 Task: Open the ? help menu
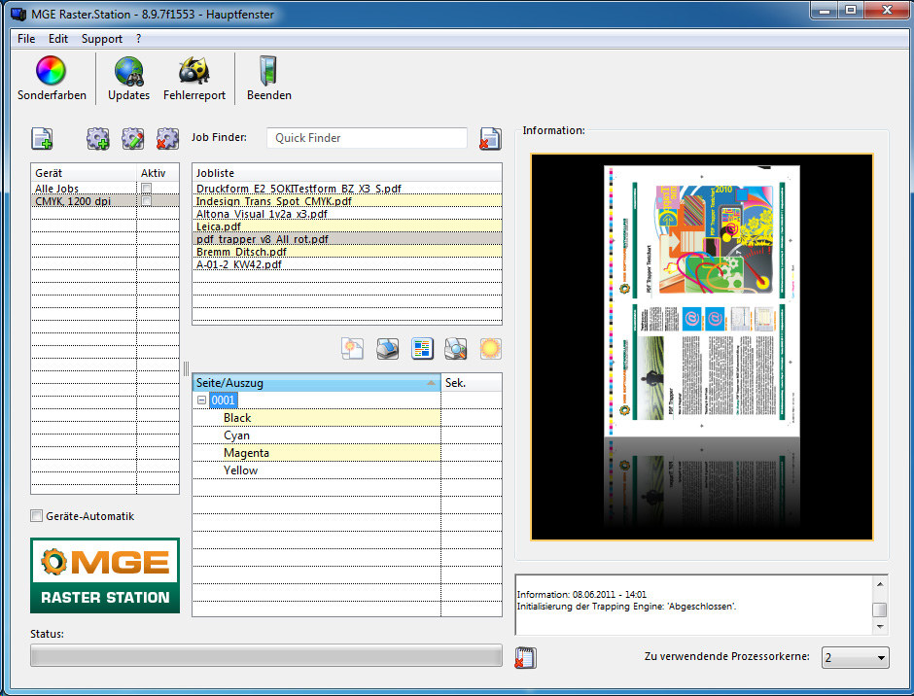click(139, 39)
